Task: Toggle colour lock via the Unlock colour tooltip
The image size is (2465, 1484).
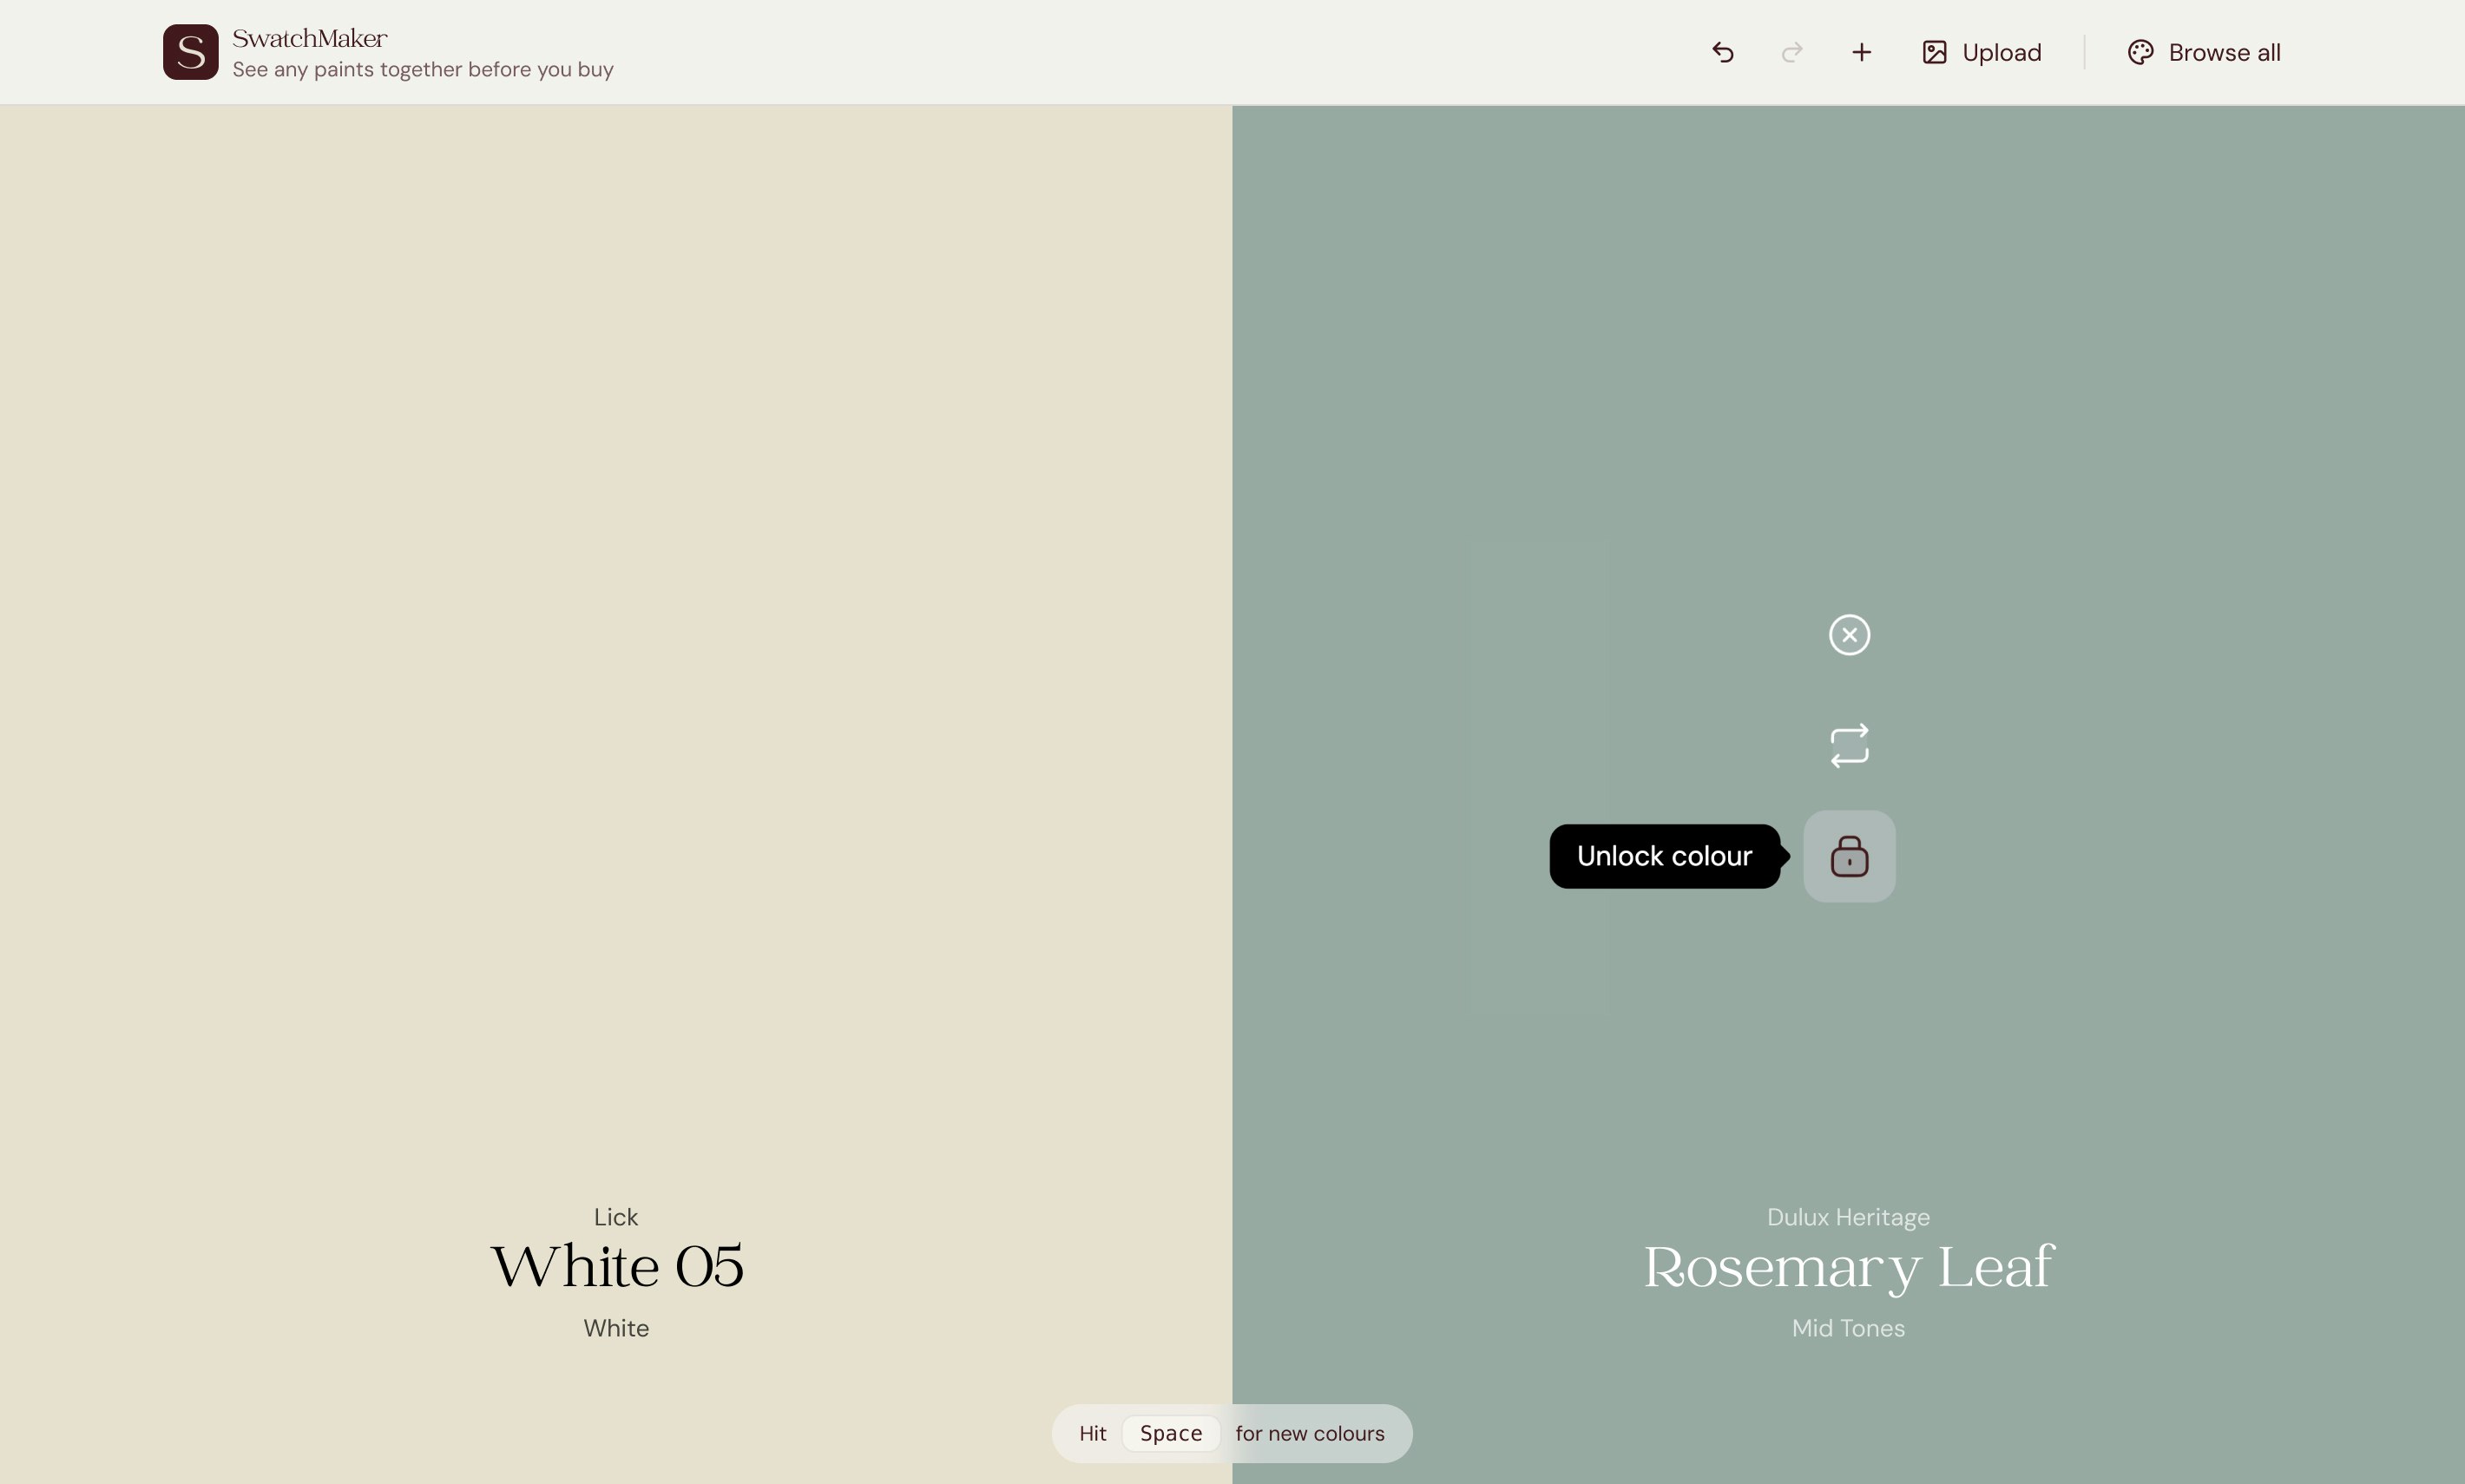Action: pyautogui.click(x=1664, y=856)
